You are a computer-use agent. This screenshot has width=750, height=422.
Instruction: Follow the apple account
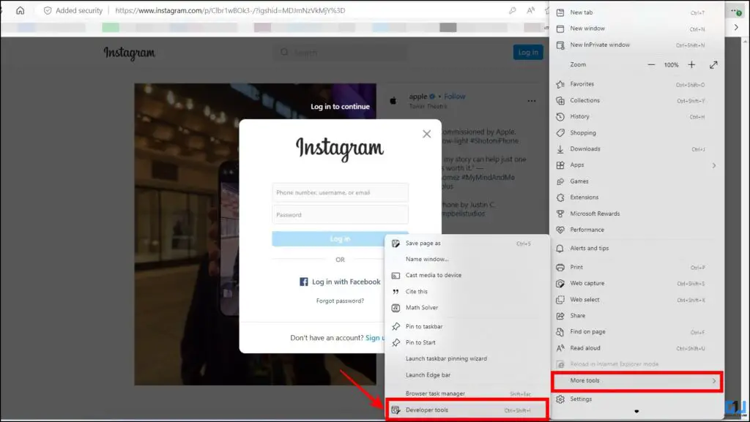coord(454,97)
